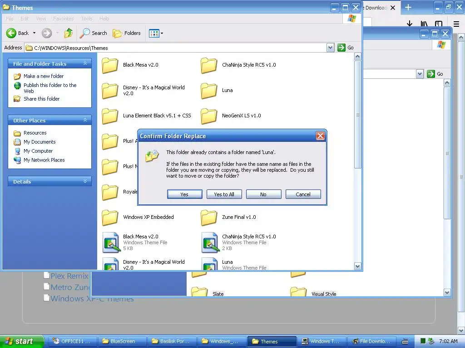Image resolution: width=465 pixels, height=348 pixels.
Task: Open the Edit menu
Action: (25, 18)
